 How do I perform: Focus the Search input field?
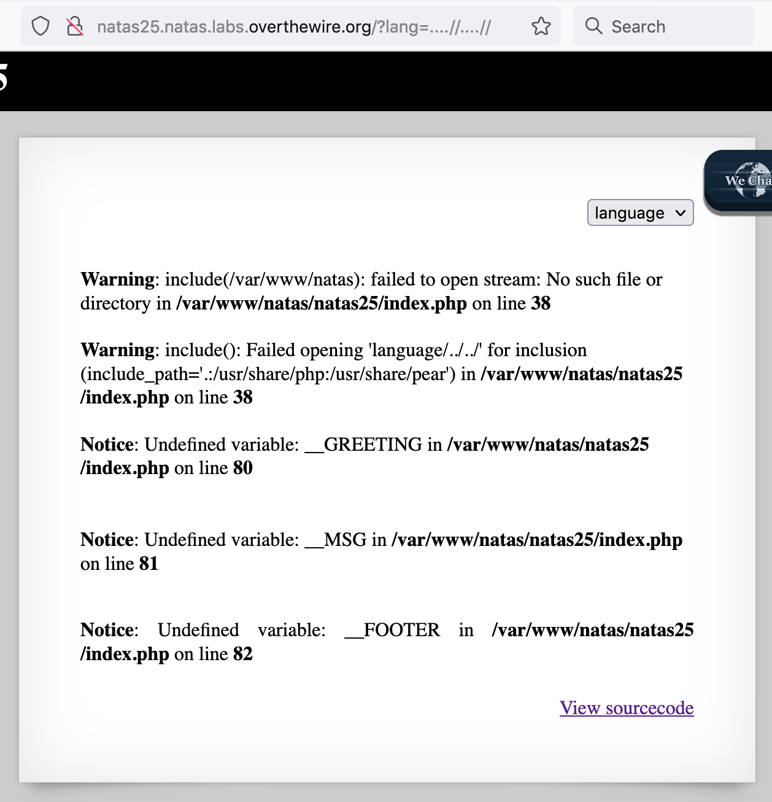663,26
